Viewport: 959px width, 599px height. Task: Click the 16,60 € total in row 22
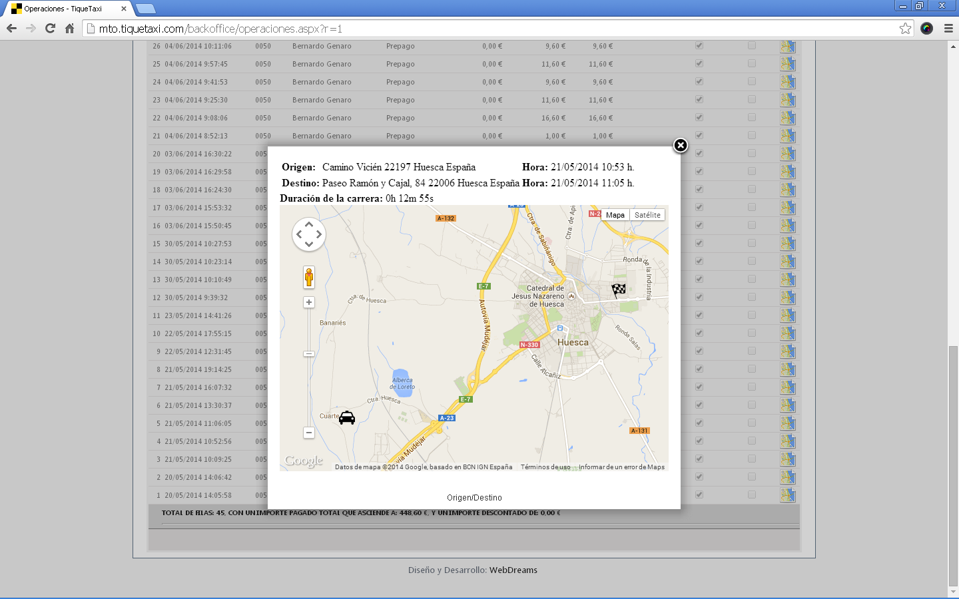(x=601, y=118)
